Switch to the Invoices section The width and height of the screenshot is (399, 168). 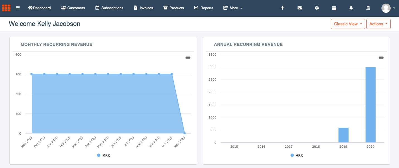[x=143, y=8]
